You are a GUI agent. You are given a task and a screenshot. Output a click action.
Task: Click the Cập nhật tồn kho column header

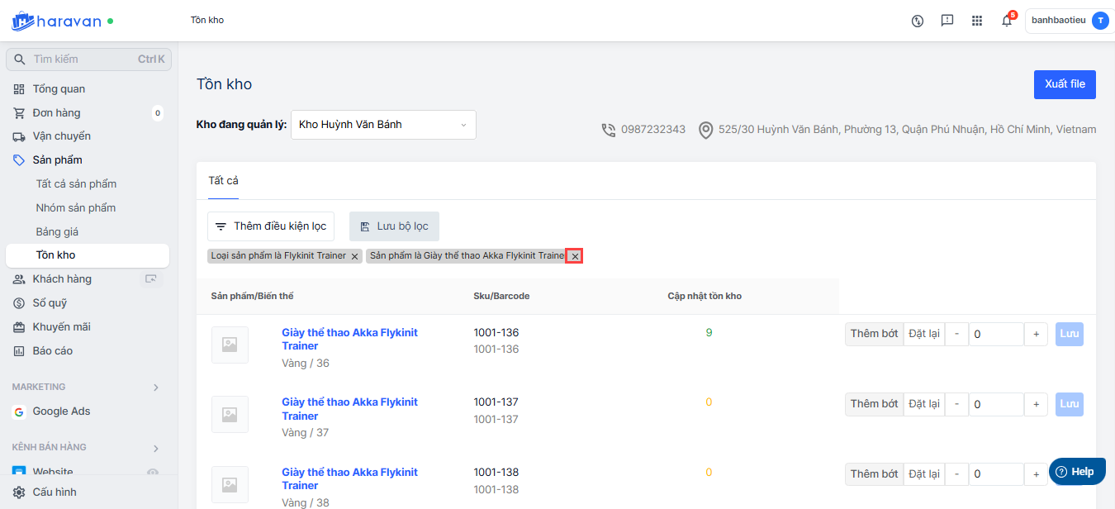705,296
